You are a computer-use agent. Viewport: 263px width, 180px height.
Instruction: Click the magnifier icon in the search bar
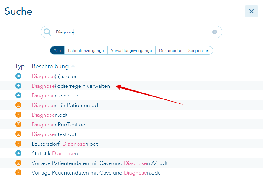point(47,32)
